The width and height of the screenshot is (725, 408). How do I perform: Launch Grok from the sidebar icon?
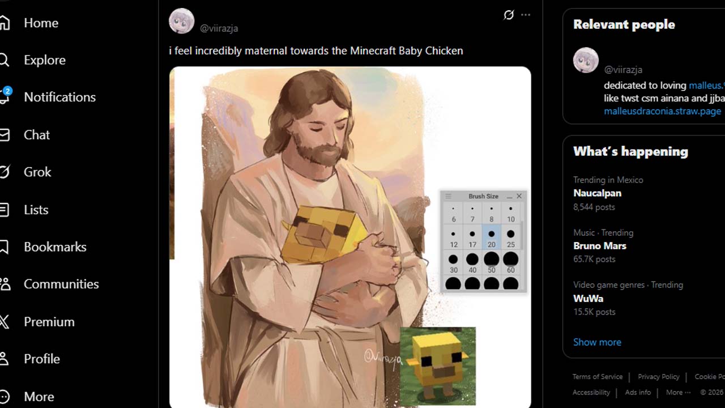pyautogui.click(x=5, y=172)
